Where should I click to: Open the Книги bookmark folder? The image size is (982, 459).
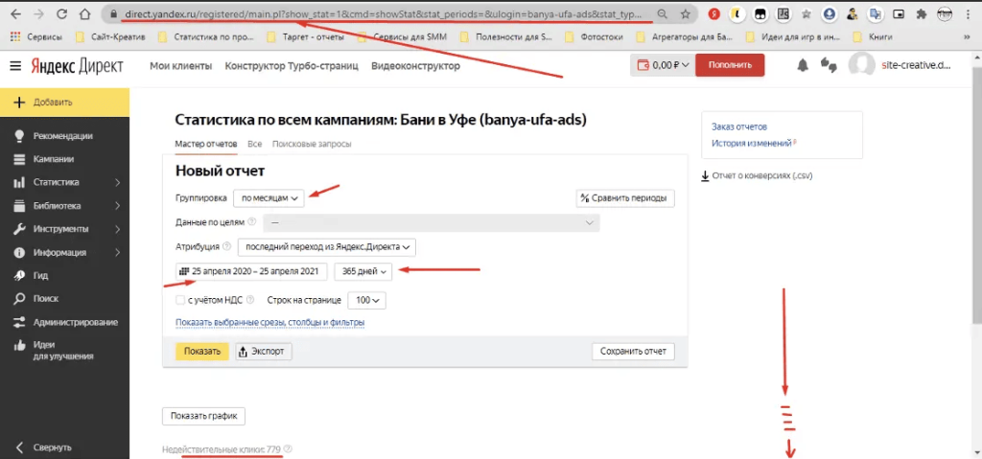point(873,37)
